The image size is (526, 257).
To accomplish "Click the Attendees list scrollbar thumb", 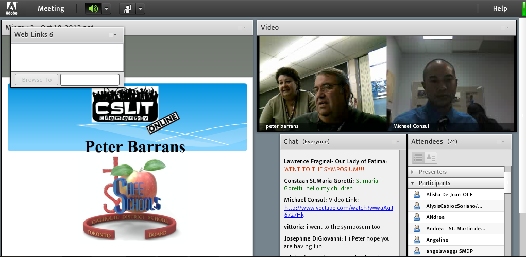I will (x=507, y=182).
